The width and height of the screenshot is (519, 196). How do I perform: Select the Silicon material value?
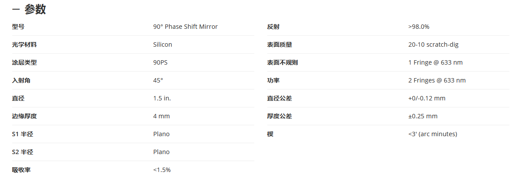tap(163, 45)
